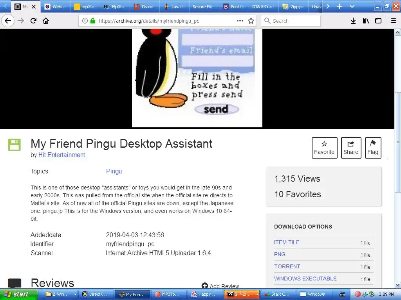Screen dimensions: 401x300
Task: Switch to the mp3to tab with yellow icon
Action: pos(85,7)
